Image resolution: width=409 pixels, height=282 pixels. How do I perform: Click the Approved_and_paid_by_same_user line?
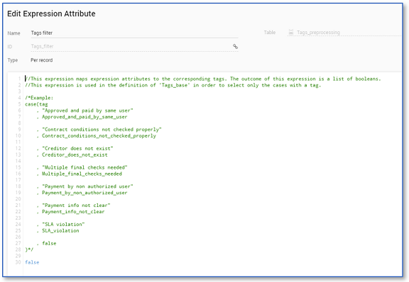84,117
